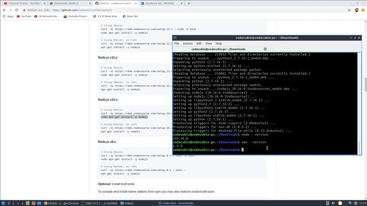The height and width of the screenshot is (206, 367).
Task: Open a new browser tab
Action: tap(189, 3)
